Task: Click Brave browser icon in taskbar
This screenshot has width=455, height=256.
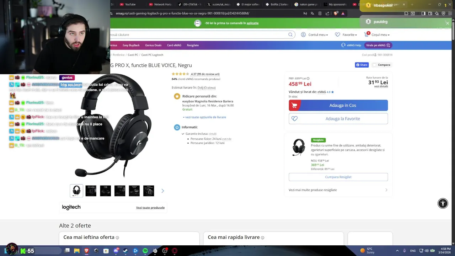Action: 86,251
